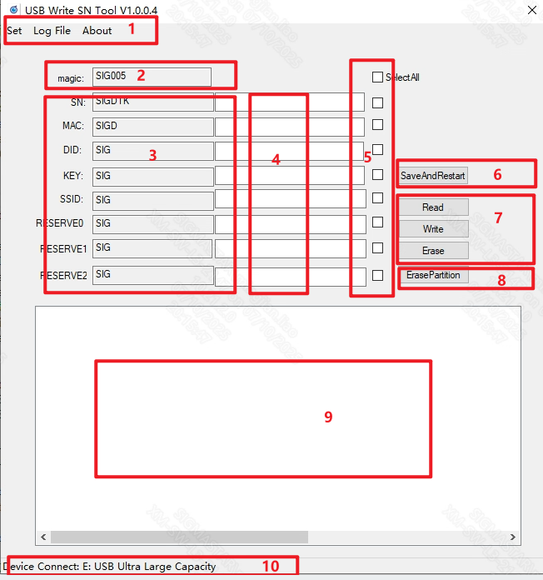Click the ErasePartition button
The image size is (543, 580).
pos(433,275)
